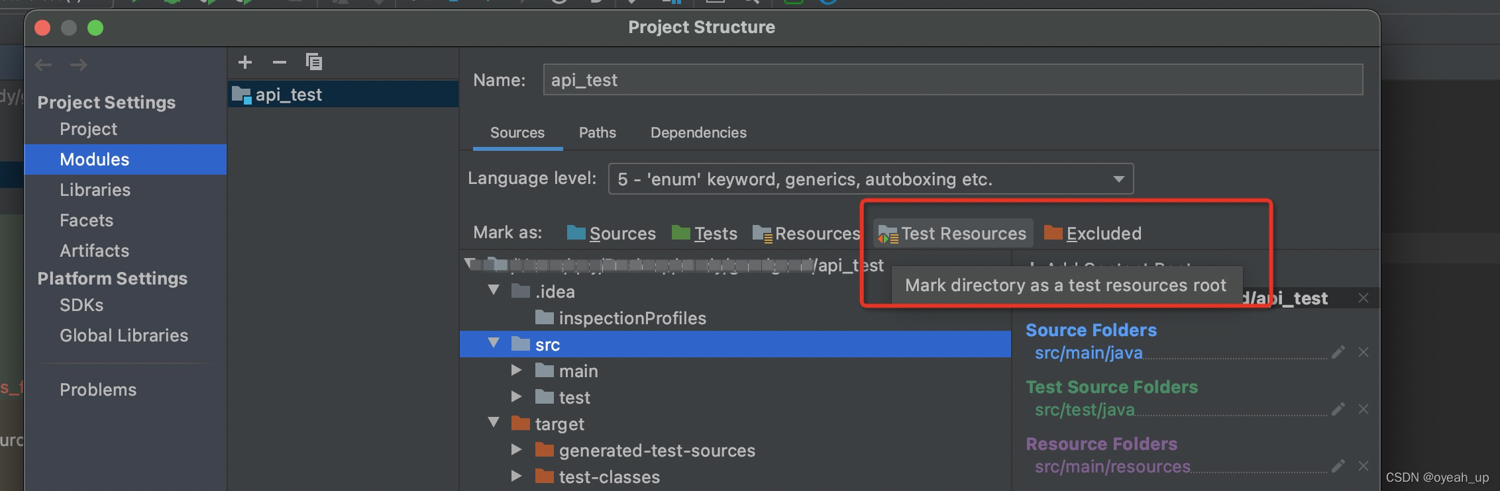Screen dimensions: 1500x491
Task: Open the Problems section
Action: tap(98, 390)
